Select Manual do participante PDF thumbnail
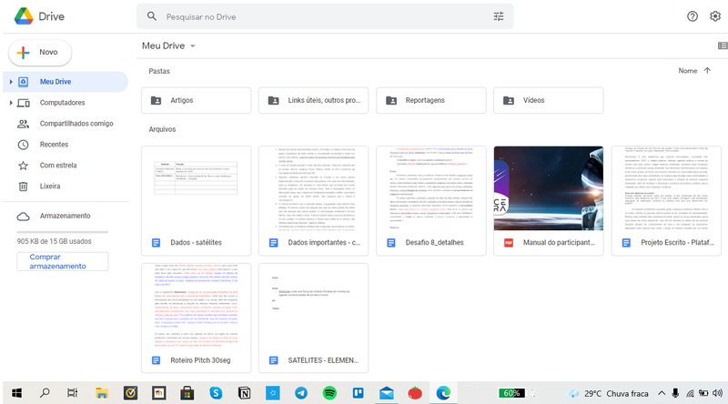The image size is (728, 404). point(549,188)
